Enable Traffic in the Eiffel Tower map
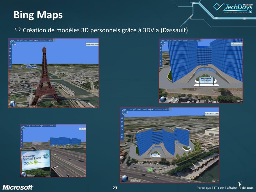The height and width of the screenshot is (192, 256). tap(50, 40)
